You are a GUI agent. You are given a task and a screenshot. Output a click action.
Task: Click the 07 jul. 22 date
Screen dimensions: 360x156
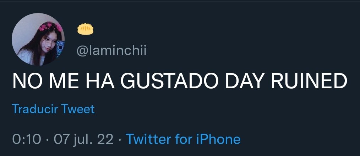83,139
